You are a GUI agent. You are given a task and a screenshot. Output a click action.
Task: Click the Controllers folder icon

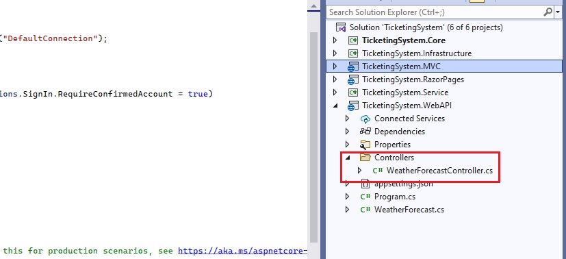click(365, 158)
